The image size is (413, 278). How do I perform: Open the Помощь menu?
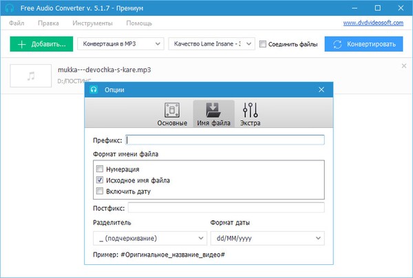(x=139, y=23)
